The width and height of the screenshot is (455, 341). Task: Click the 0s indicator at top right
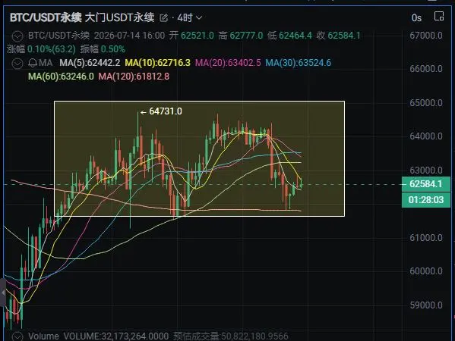416,18
